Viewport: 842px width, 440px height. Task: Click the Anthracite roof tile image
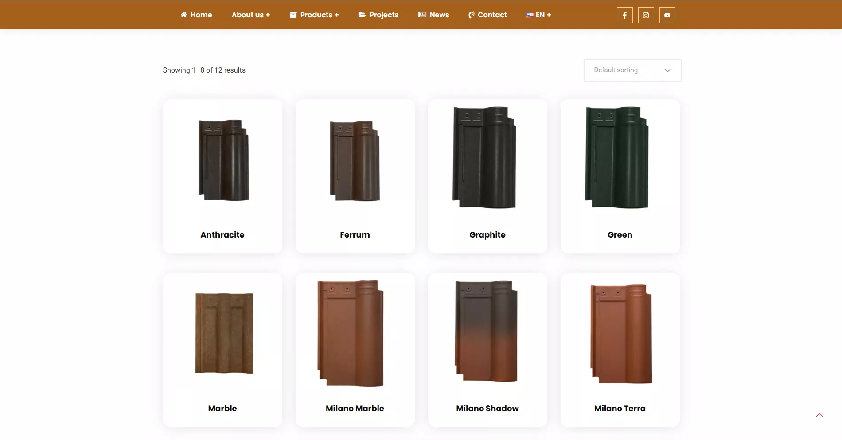point(223,160)
